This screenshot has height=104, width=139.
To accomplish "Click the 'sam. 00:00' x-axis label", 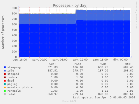I will 40,60.
